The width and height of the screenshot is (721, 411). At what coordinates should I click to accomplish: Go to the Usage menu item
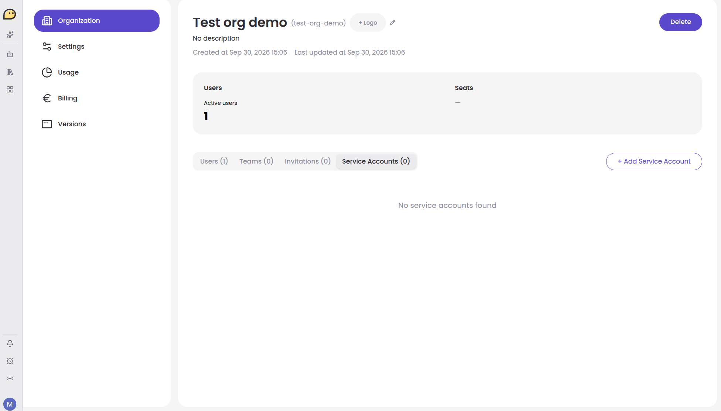pyautogui.click(x=97, y=72)
